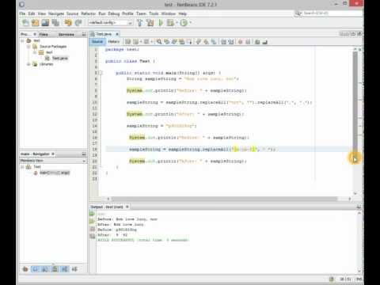Minimize the Projects panel window group
The width and height of the screenshot is (380, 285).
[x=84, y=34]
